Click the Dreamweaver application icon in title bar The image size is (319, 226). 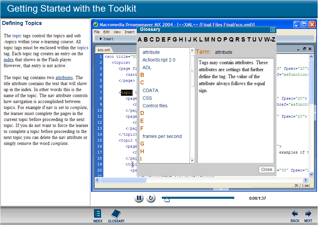96,25
